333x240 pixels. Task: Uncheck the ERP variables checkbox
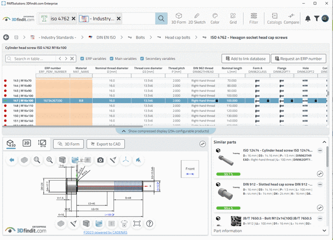click(x=83, y=59)
